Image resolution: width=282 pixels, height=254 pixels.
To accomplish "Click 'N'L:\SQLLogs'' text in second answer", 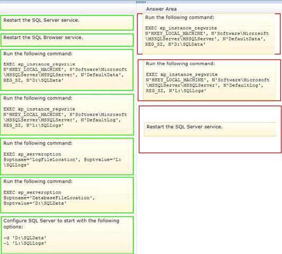I will click(187, 90).
